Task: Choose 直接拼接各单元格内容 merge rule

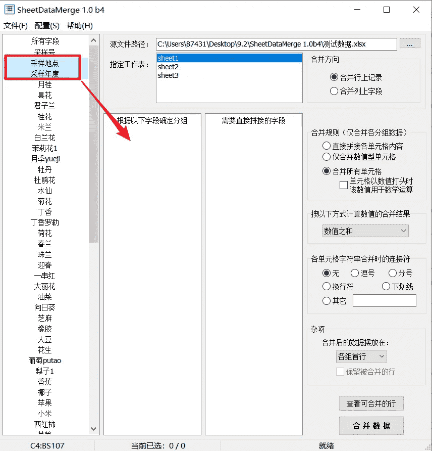Action: (327, 146)
